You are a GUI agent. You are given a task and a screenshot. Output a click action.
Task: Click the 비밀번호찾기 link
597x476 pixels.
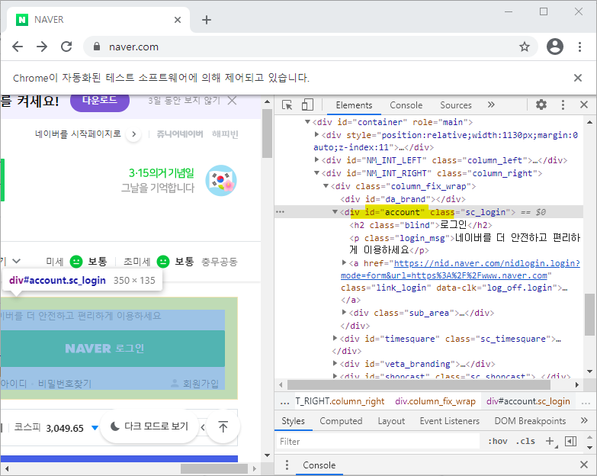(x=65, y=384)
